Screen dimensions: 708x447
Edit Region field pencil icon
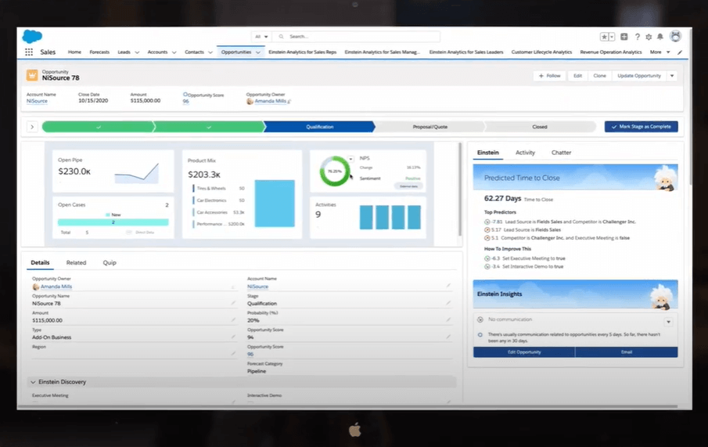point(233,353)
